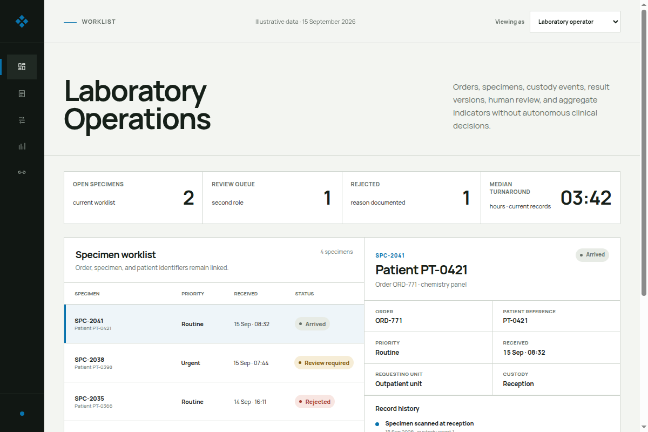
Task: Click the Open Specimens summary card
Action: click(133, 198)
